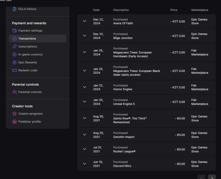This screenshot has width=221, height=179.
Task: Click Genshin Impact's €0.00 price
Action: [180, 135]
